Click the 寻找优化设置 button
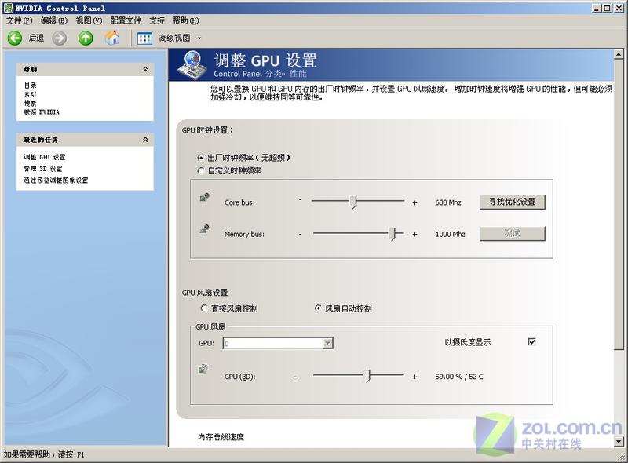 click(x=513, y=202)
